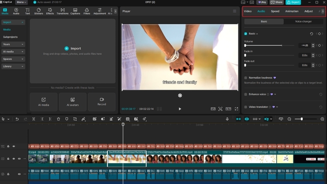Open the Menu dropdown
327x184 pixels.
21,2
